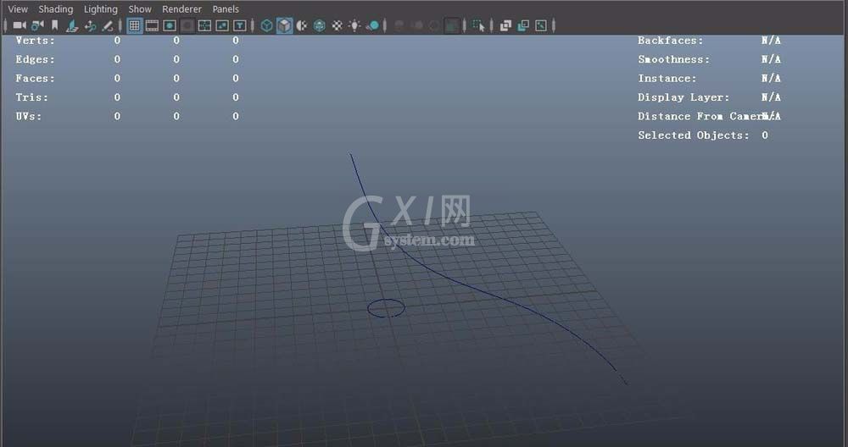Screen dimensions: 848x447
Task: Click the 'Verts:' heads-up label
Action: 35,41
